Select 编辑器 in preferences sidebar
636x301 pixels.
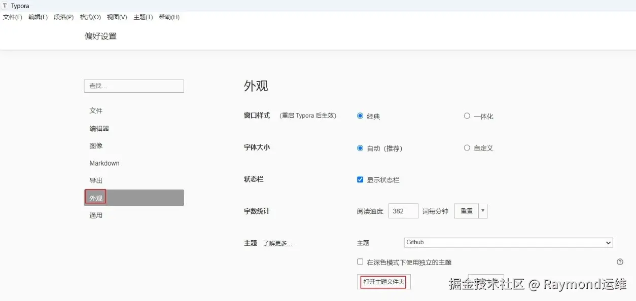point(134,129)
